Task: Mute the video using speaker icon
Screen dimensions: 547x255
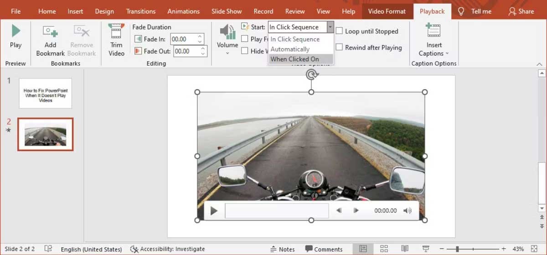Action: (407, 210)
